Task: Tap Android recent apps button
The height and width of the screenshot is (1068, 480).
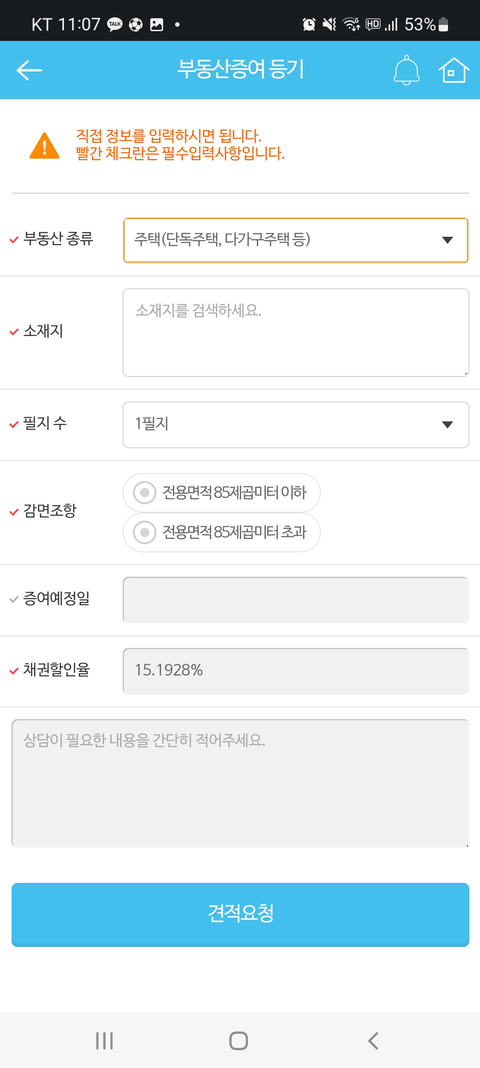Action: [x=104, y=1041]
